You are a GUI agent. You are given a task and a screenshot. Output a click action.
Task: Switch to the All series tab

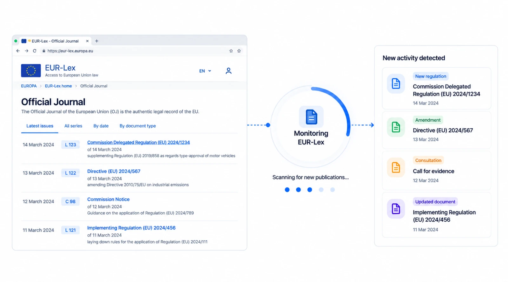pyautogui.click(x=73, y=126)
